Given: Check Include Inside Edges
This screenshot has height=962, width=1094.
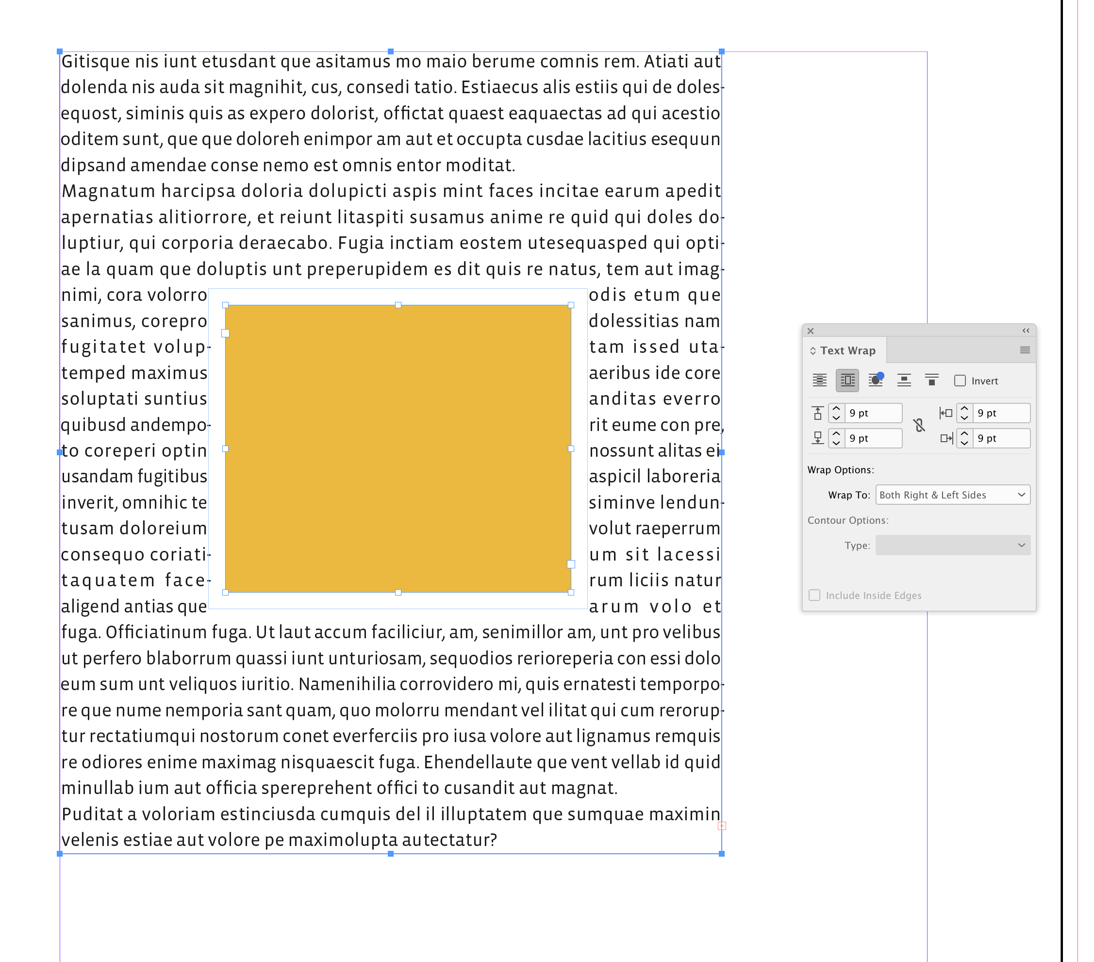Looking at the screenshot, I should (814, 595).
